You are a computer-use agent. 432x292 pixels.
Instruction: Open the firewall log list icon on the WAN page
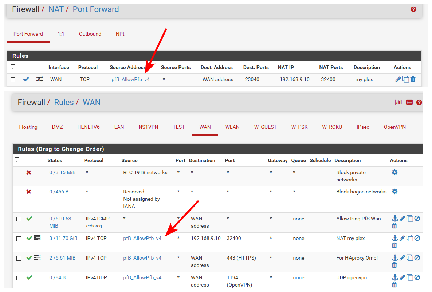point(409,102)
